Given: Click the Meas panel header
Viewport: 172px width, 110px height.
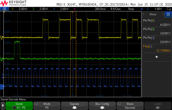Looking at the screenshot, I should tap(153, 14).
